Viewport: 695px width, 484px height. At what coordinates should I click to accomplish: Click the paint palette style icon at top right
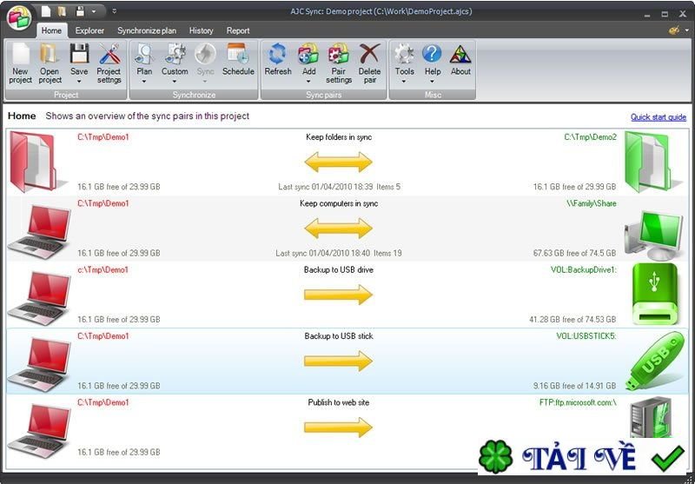(674, 30)
